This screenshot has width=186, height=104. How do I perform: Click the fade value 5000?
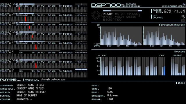pos(110,92)
